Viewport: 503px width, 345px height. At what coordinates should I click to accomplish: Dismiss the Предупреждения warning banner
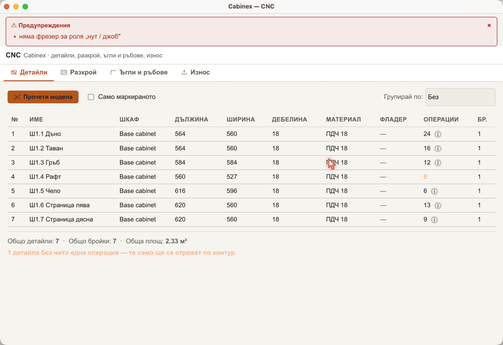coord(489,25)
